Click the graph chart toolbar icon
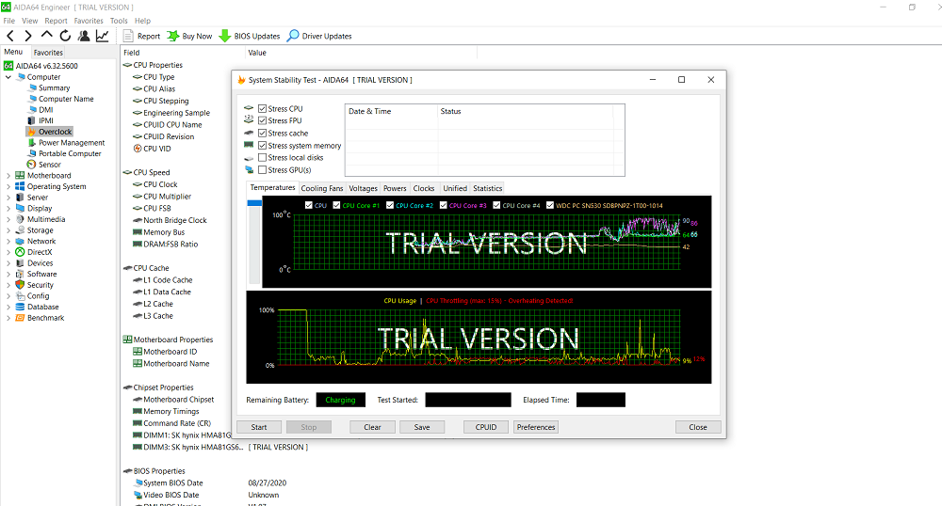Screen dimensions: 942x506 click(x=102, y=36)
